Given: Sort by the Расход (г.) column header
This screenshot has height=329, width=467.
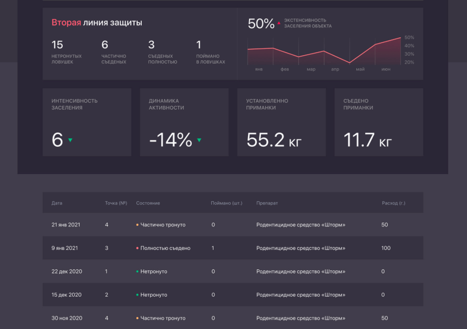Looking at the screenshot, I should pos(393,203).
